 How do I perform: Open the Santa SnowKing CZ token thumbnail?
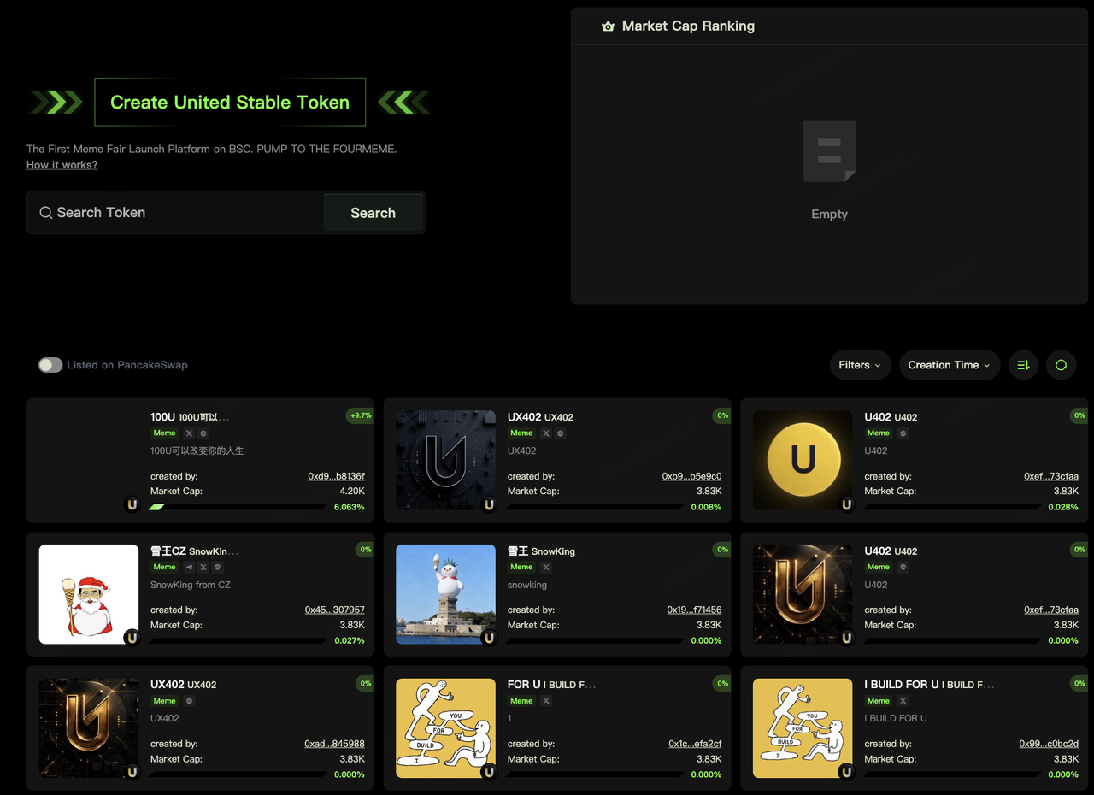pyautogui.click(x=89, y=594)
